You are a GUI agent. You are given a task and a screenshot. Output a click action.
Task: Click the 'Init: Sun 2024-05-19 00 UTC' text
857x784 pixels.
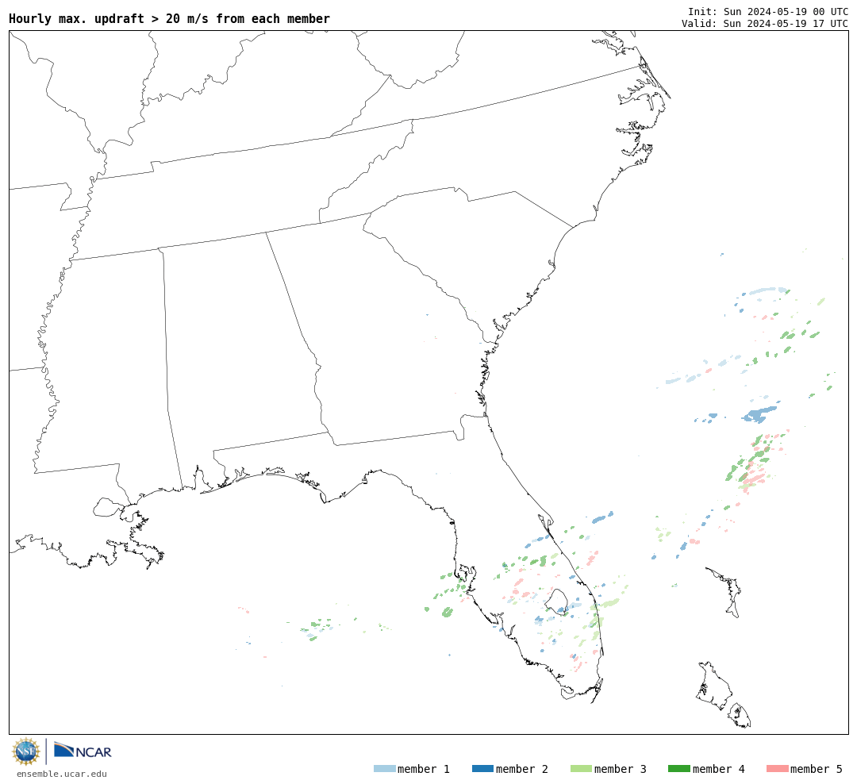point(768,11)
